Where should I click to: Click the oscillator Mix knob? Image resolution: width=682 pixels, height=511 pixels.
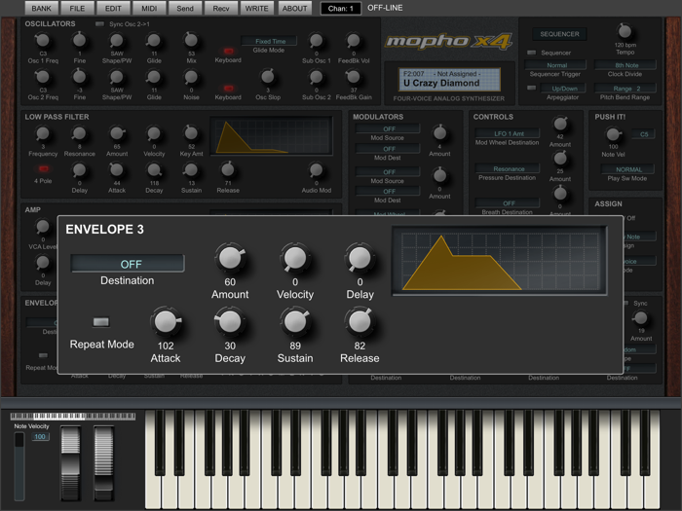tap(191, 40)
